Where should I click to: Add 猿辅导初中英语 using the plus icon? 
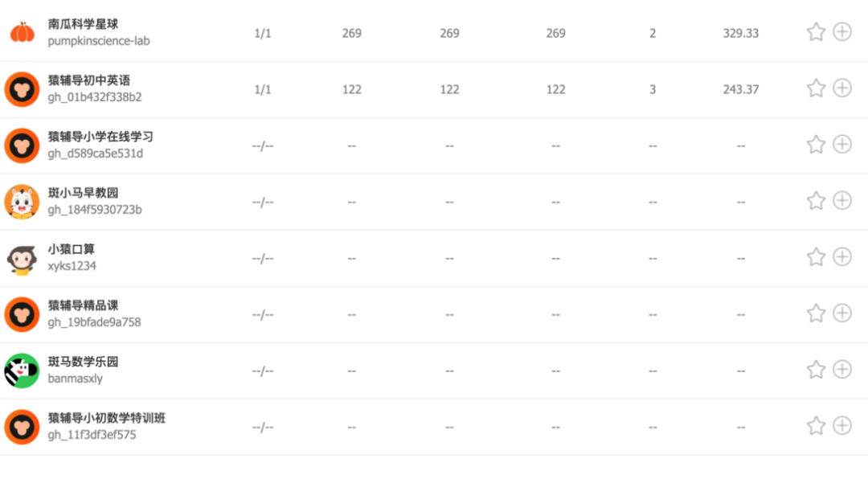[841, 88]
